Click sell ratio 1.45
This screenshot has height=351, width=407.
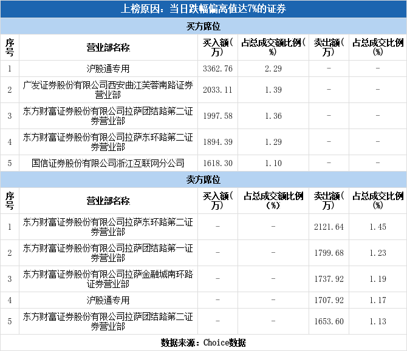click(x=378, y=227)
